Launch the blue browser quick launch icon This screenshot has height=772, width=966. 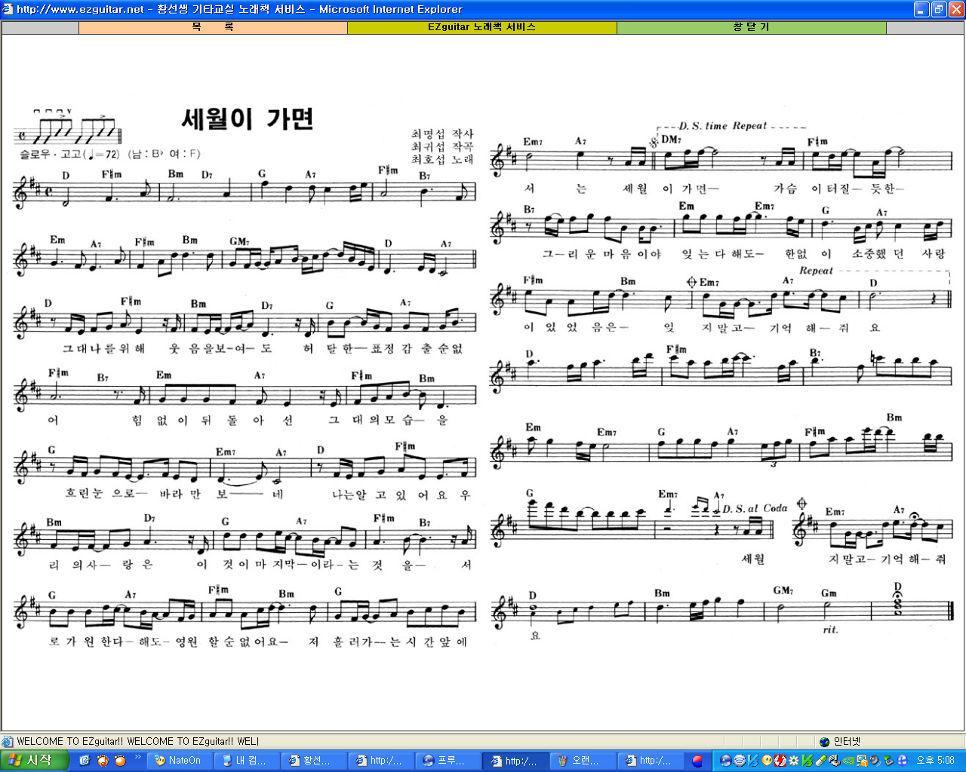coord(85,761)
